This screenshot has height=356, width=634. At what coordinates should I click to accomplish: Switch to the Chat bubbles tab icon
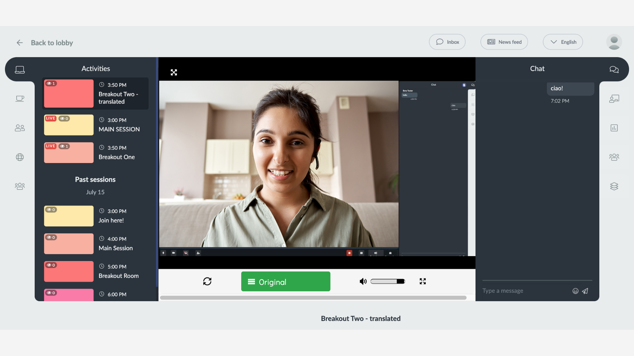tap(614, 69)
